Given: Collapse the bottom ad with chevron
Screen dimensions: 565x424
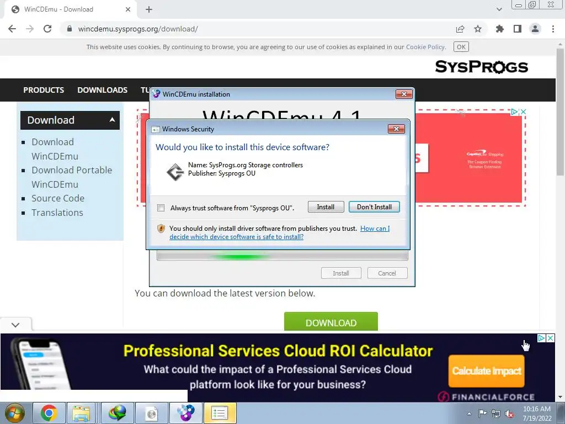Looking at the screenshot, I should [15, 325].
